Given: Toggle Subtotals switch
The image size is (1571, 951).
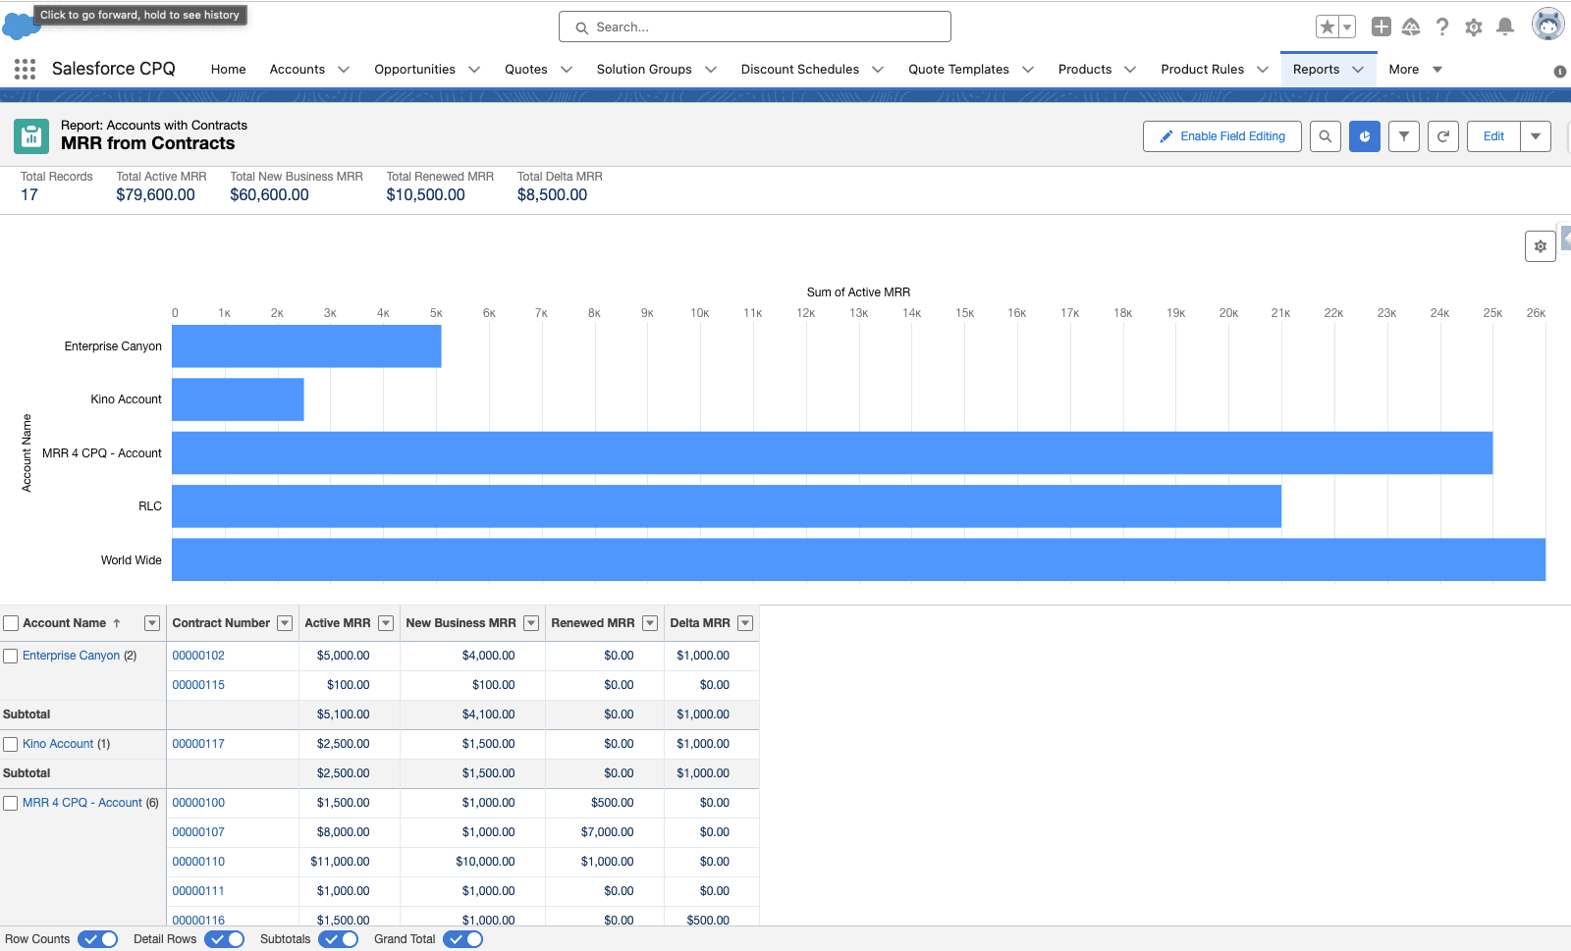Looking at the screenshot, I should [338, 939].
